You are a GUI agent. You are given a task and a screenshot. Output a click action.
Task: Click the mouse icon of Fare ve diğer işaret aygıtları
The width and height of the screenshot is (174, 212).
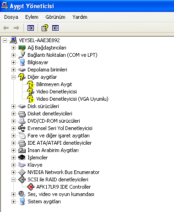point(22,136)
